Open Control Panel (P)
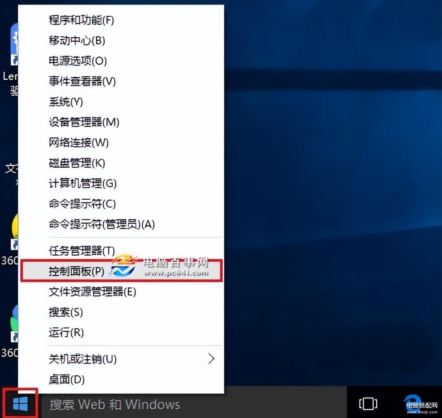 pyautogui.click(x=122, y=271)
